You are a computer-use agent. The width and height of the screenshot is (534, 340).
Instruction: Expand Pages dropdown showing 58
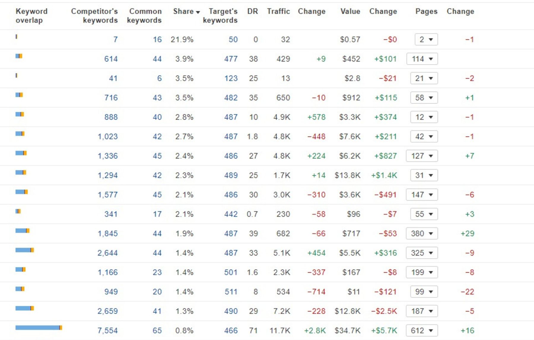(424, 98)
